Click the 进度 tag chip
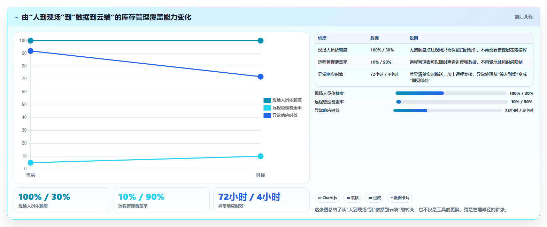Viewport: 547px width, 227px height. [375, 198]
